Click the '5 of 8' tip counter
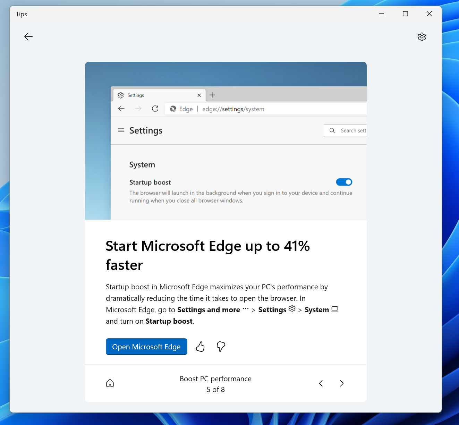The image size is (459, 425). pyautogui.click(x=215, y=390)
